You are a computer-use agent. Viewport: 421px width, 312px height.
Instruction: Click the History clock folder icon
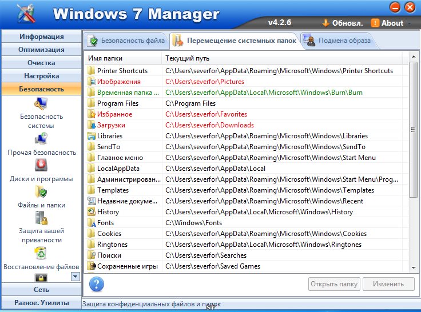[92, 212]
